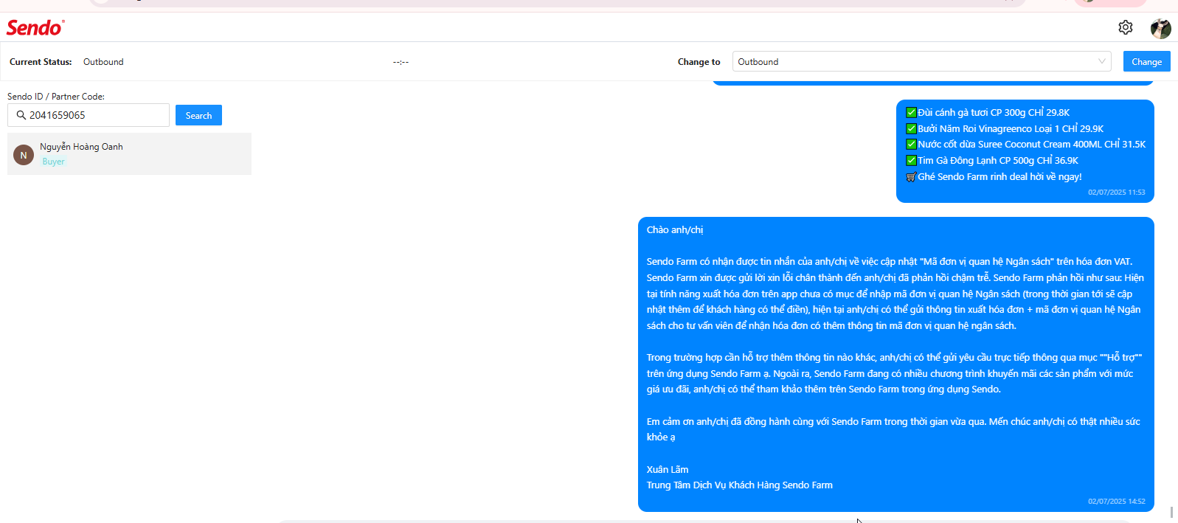The width and height of the screenshot is (1178, 523).
Task: Click the blue Change button
Action: (x=1146, y=61)
